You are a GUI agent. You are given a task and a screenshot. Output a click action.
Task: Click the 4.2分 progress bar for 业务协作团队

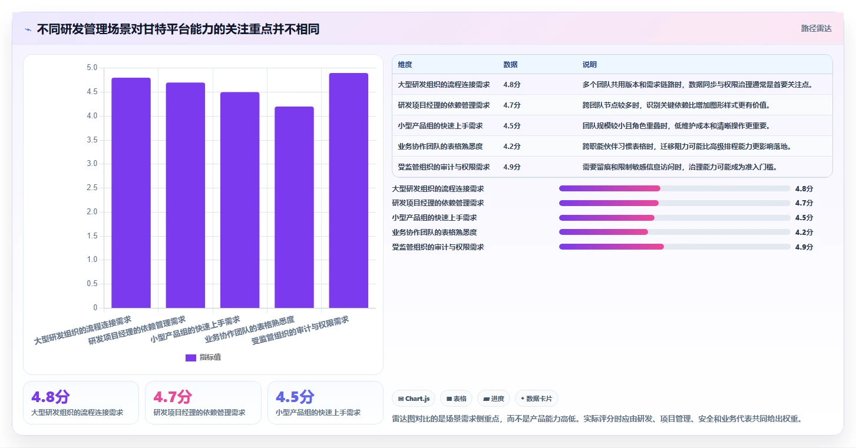(x=675, y=232)
